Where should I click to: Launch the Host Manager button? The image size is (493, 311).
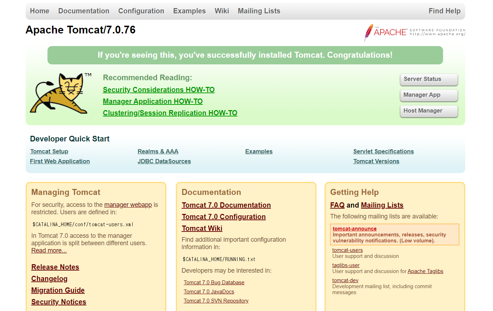[x=429, y=111]
